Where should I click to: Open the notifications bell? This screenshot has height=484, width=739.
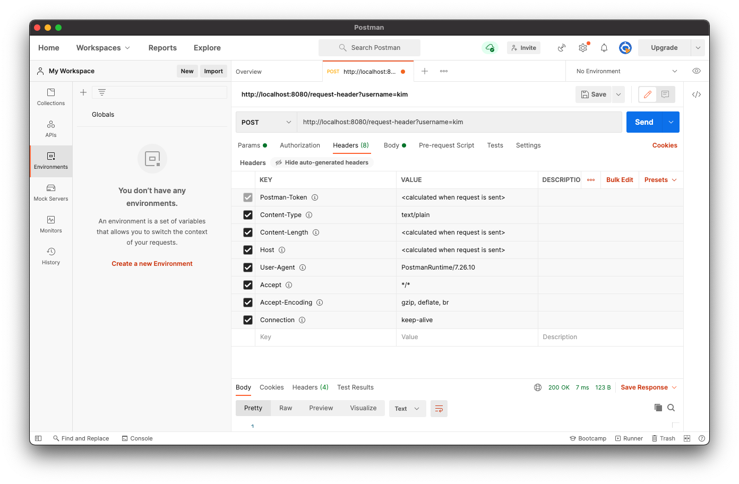[604, 48]
